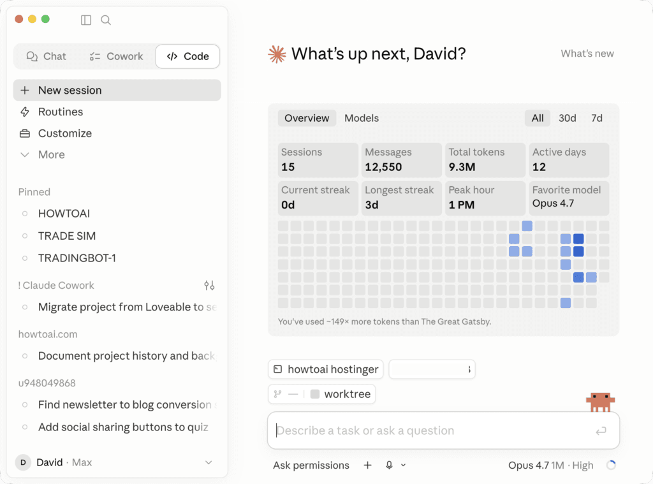Select the 30d time range
Viewport: 653px width, 484px height.
[x=567, y=119]
